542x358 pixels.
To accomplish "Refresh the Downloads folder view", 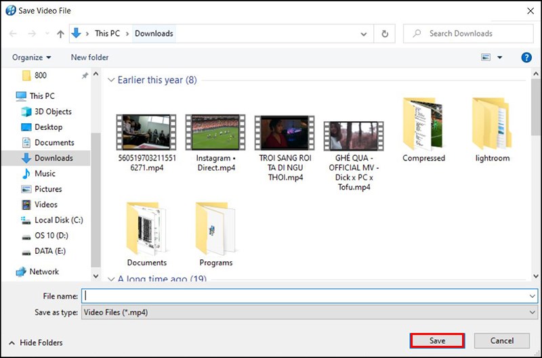I will coord(385,34).
